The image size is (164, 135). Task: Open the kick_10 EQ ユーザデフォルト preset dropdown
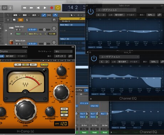[x=119, y=57]
